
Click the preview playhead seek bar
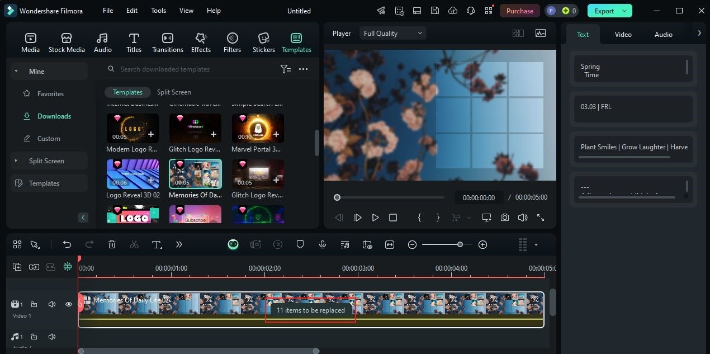(x=390, y=197)
